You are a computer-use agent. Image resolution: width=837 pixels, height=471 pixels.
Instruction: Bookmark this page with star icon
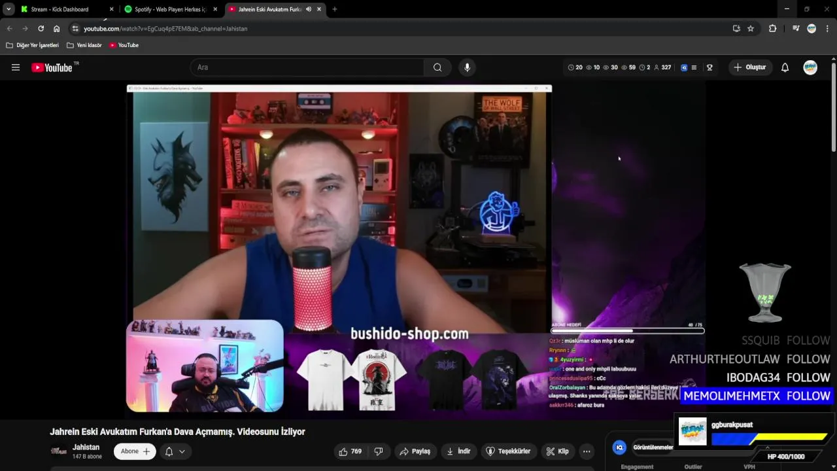pos(751,29)
